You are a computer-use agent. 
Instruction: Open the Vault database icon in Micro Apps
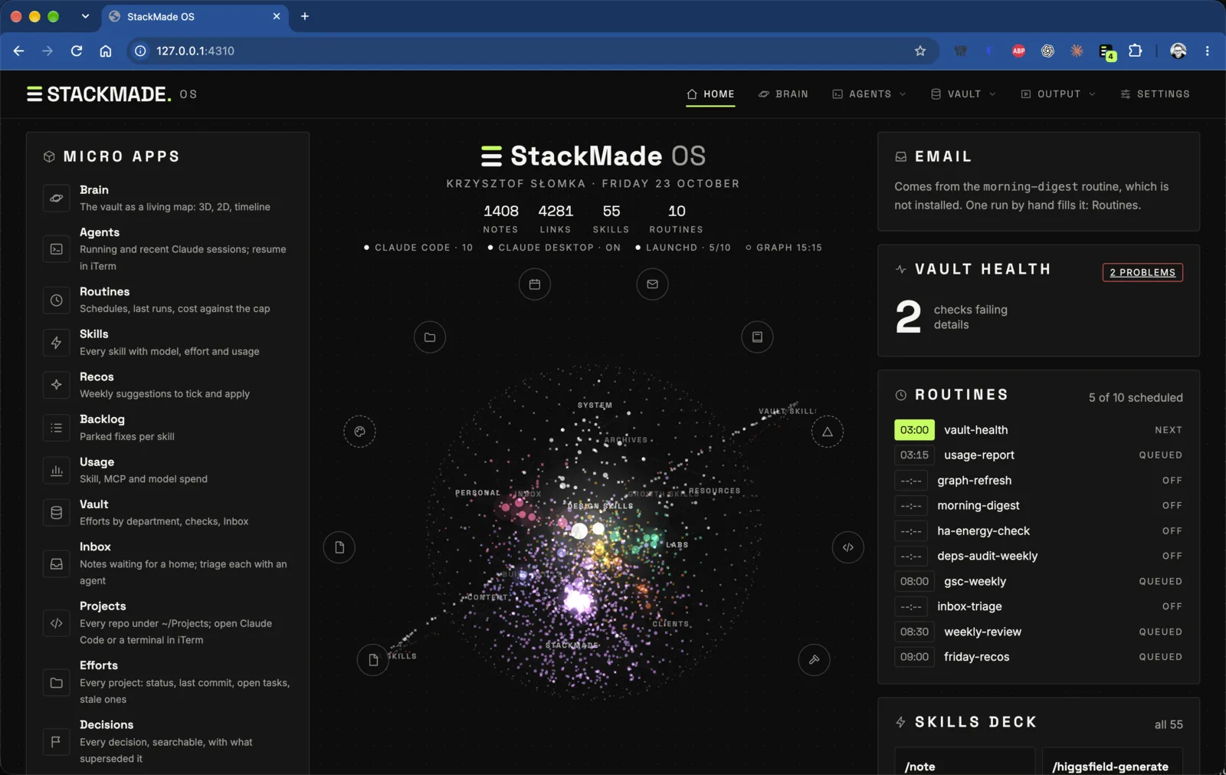pyautogui.click(x=56, y=513)
